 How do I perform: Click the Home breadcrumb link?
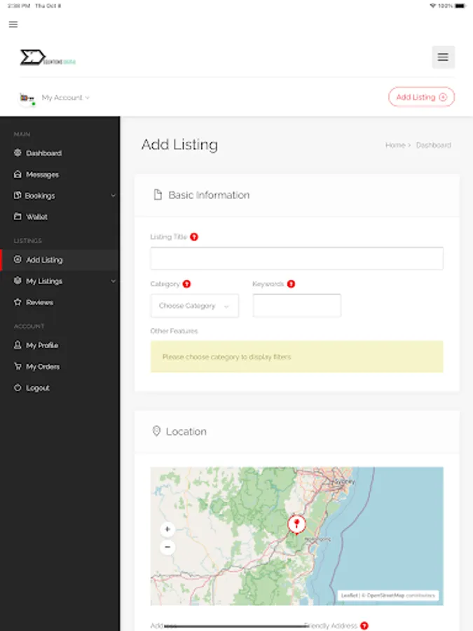395,145
